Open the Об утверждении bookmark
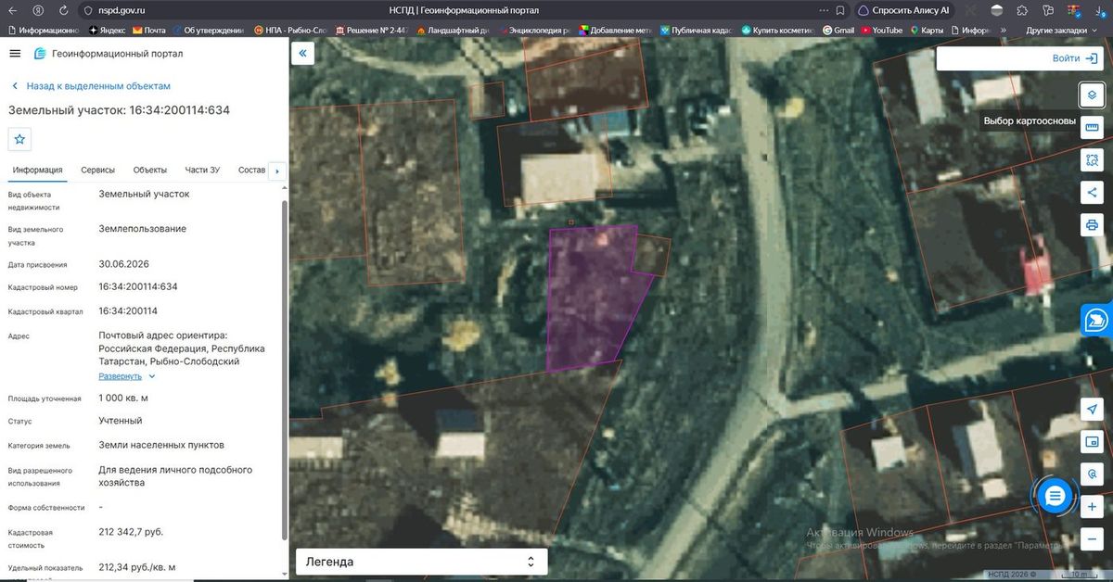Screen dimensions: 1113x582 208,30
